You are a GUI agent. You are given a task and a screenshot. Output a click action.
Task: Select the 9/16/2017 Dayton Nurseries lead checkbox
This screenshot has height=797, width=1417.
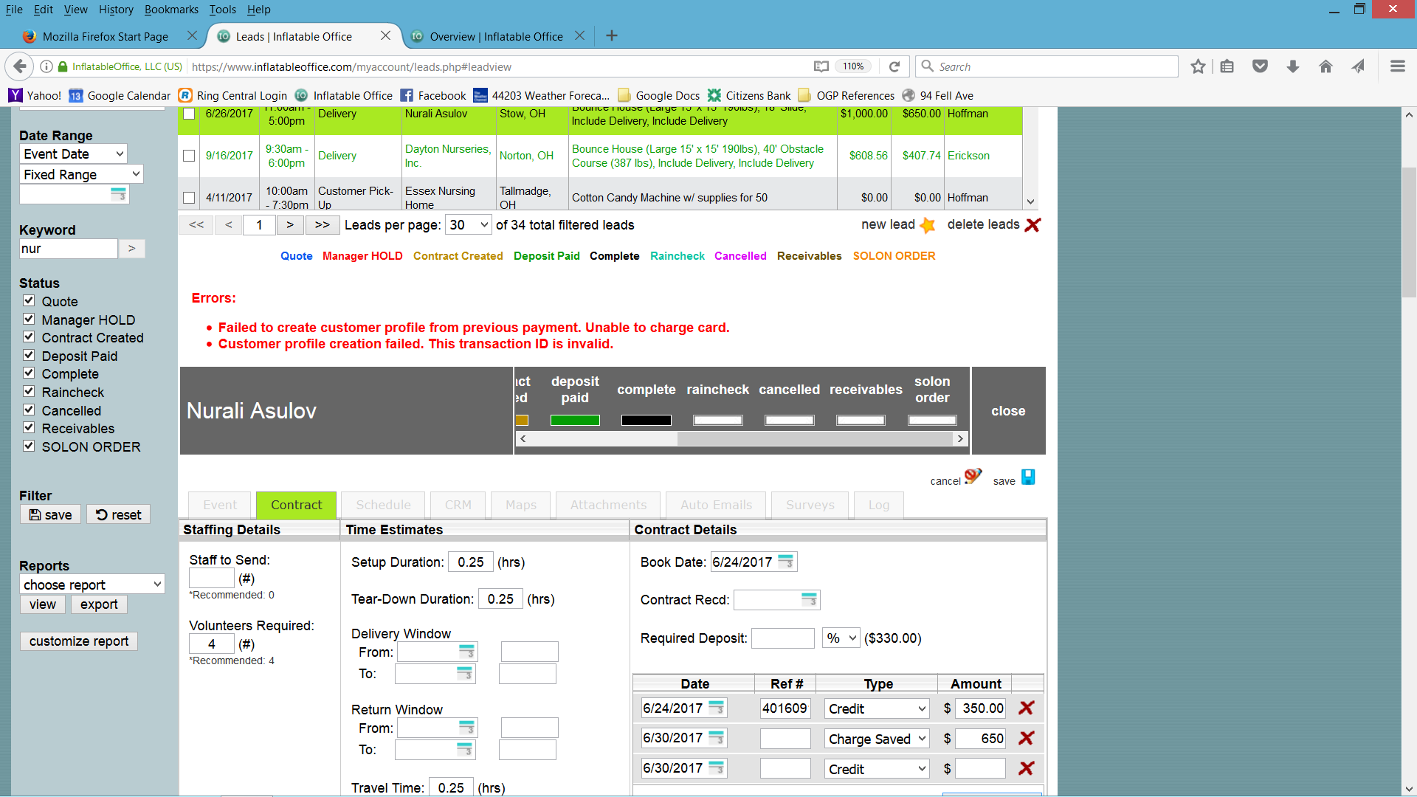[189, 156]
